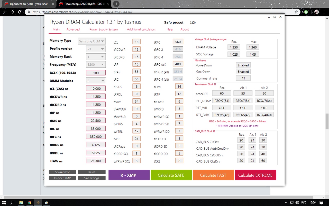Maximize the DRAM Calculator window
The image size is (329, 206).
tap(275, 17)
